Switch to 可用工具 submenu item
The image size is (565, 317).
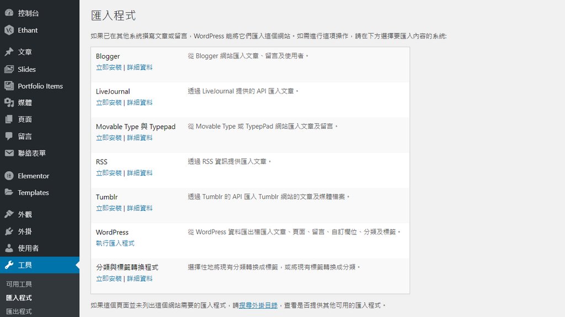[18, 282]
